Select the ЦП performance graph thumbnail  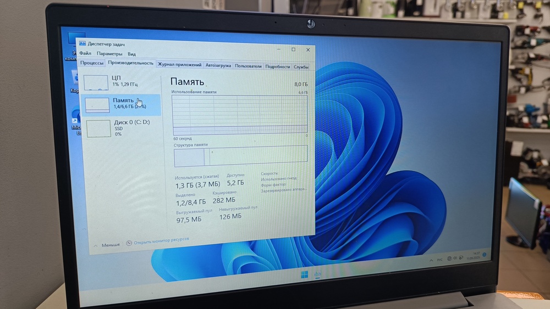pyautogui.click(x=96, y=82)
